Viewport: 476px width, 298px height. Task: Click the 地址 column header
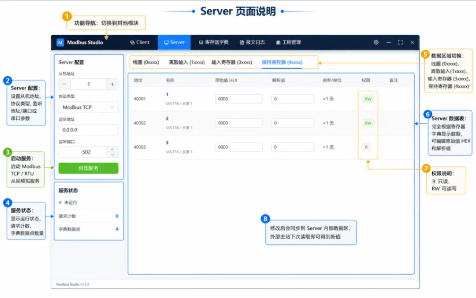(138, 81)
